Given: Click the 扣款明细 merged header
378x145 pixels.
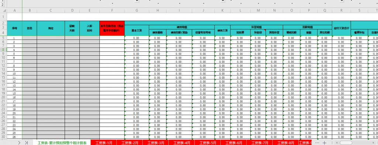Looking at the screenshot, I should pyautogui.click(x=307, y=27).
